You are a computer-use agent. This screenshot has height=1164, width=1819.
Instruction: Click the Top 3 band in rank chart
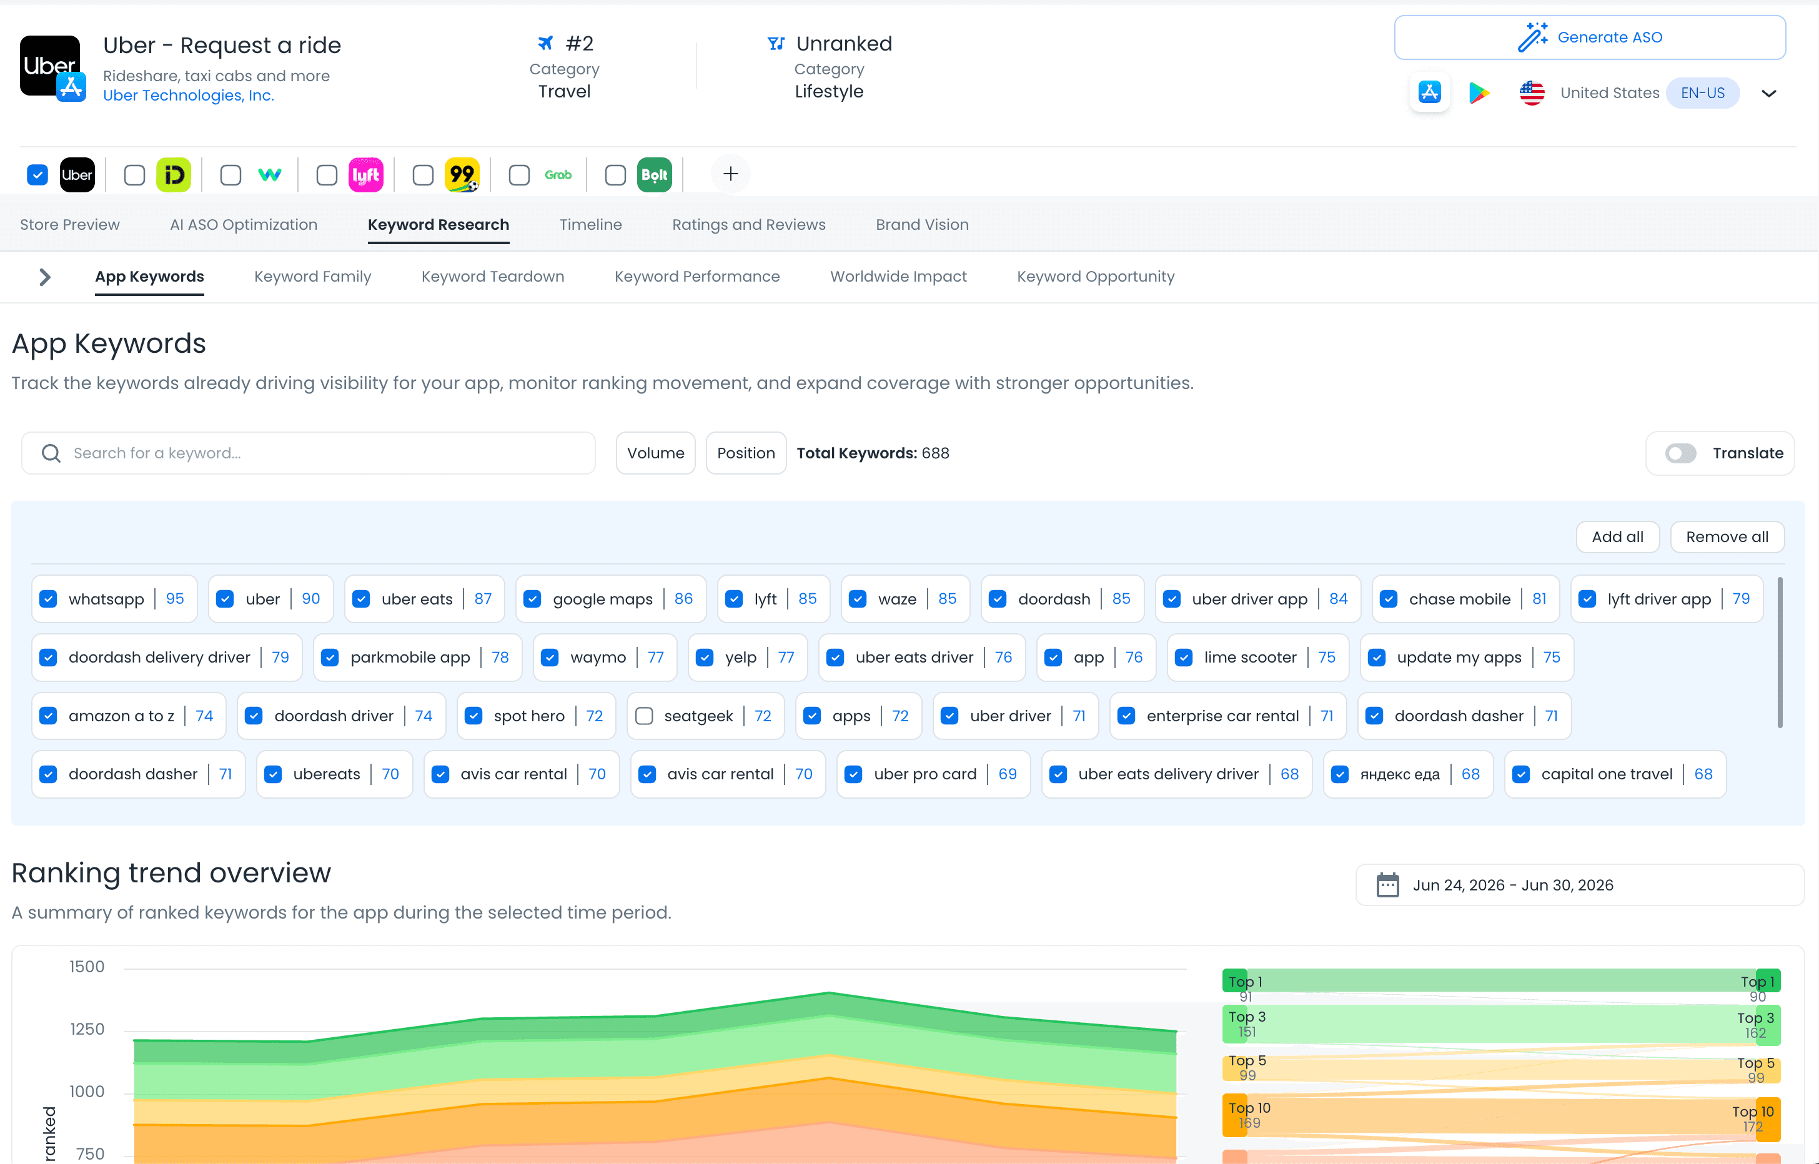coord(1500,1024)
